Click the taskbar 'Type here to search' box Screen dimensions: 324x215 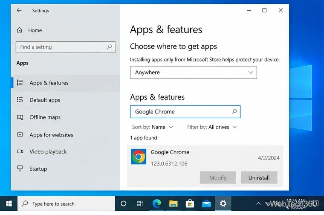click(66, 203)
